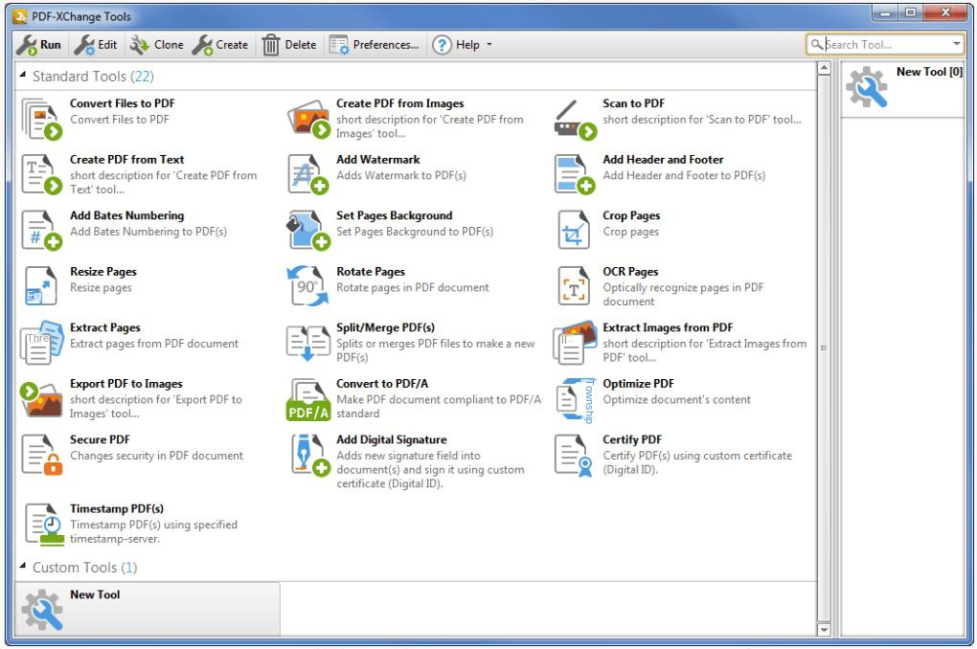Open the Search Tool dropdown arrow

[956, 45]
